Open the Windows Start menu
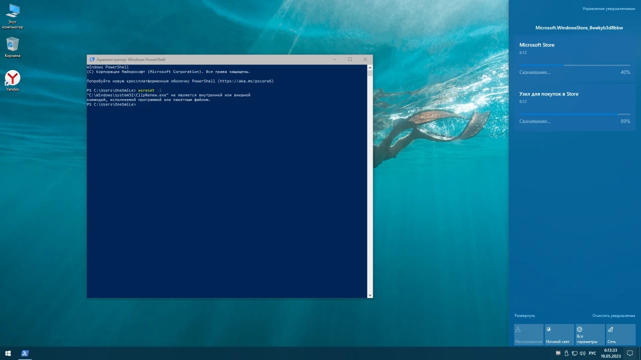Viewport: 641px width, 360px height. [x=8, y=353]
